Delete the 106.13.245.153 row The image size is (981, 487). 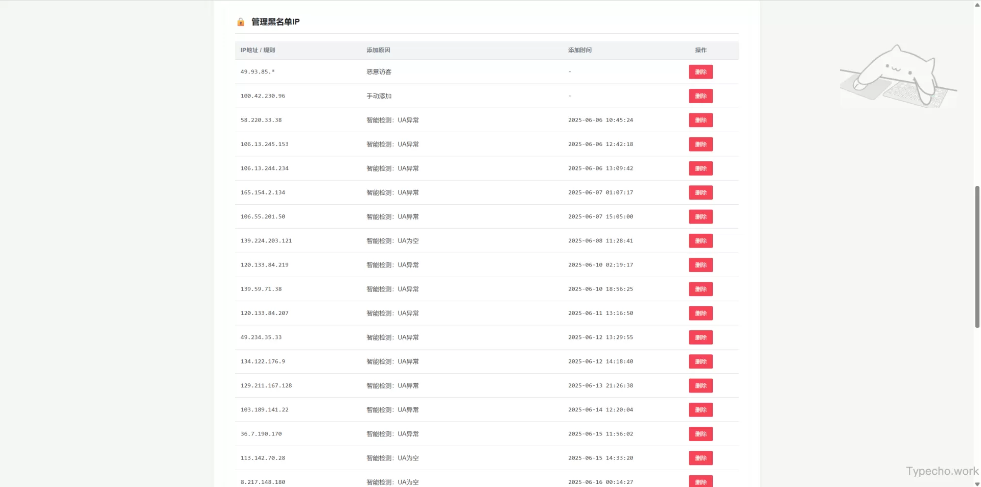[x=700, y=144]
